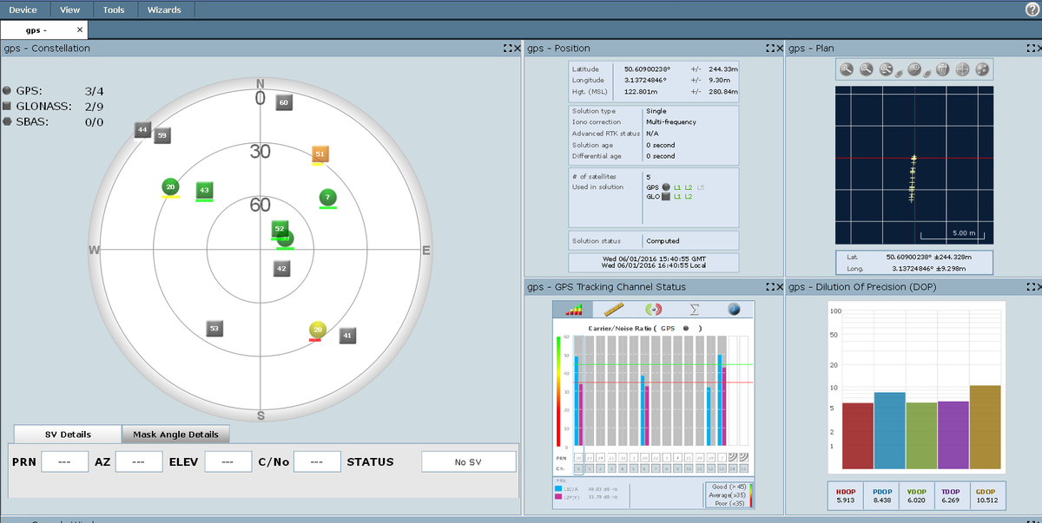Select green GPS satellite 20 in sky plot
The image size is (1042, 523).
170,186
